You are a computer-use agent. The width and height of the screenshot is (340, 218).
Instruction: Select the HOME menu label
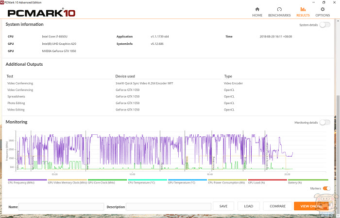[x=257, y=16]
